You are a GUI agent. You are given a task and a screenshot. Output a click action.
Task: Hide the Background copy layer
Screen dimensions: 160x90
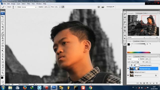point(128,69)
